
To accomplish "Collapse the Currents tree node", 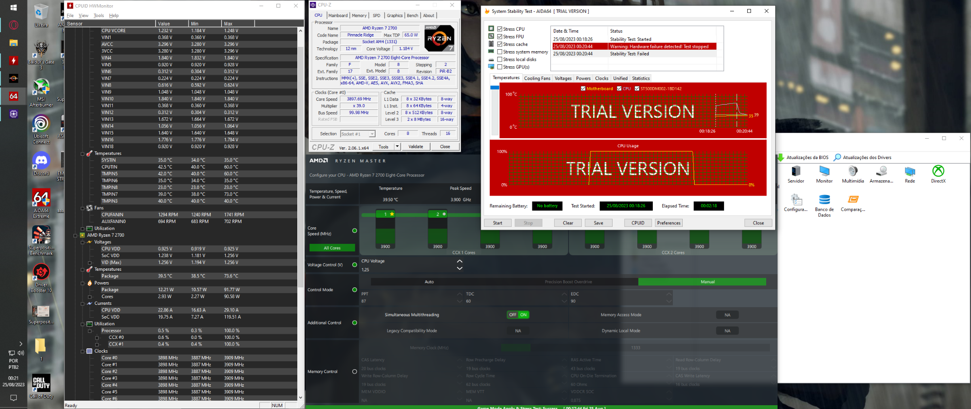I will point(82,303).
